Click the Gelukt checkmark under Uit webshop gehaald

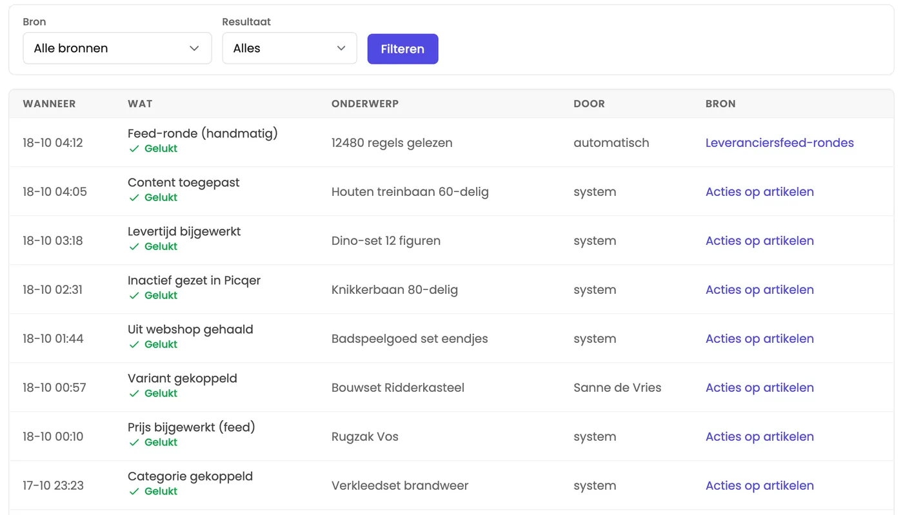pyautogui.click(x=134, y=345)
